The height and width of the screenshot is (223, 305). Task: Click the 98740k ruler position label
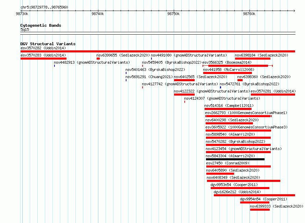(x=98, y=14)
